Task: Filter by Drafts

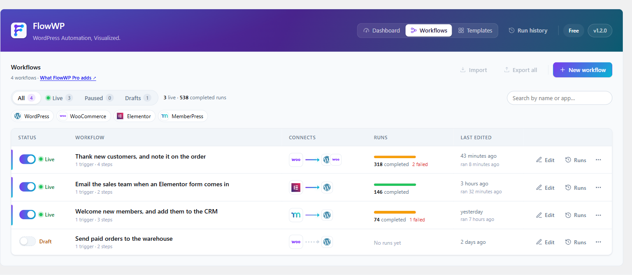Action: pos(138,98)
